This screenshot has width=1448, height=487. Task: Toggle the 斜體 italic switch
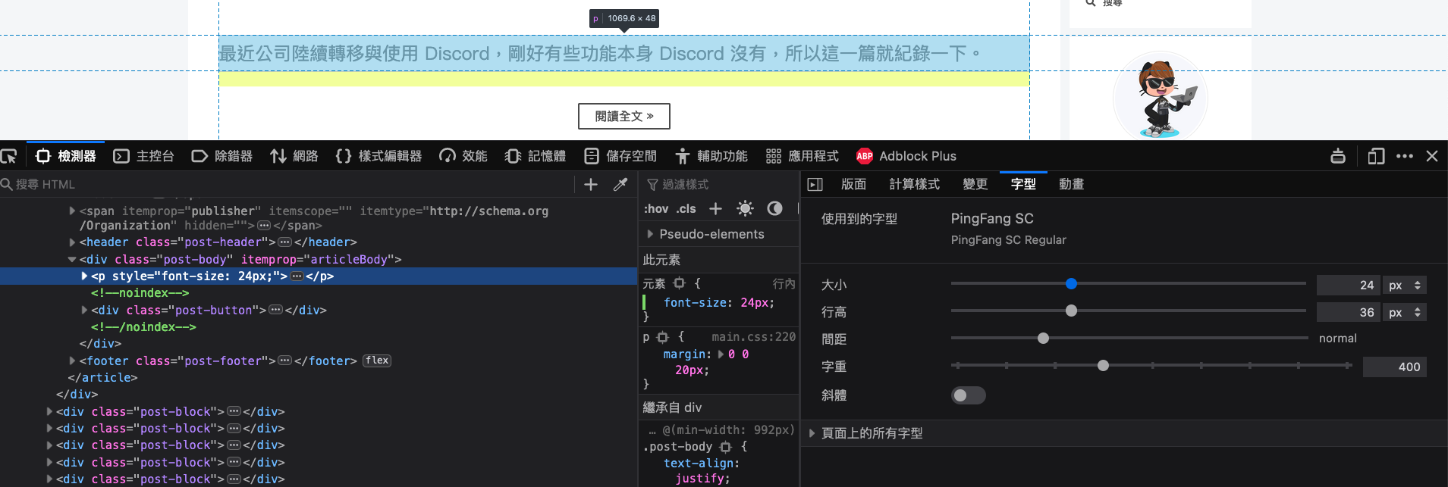[968, 395]
